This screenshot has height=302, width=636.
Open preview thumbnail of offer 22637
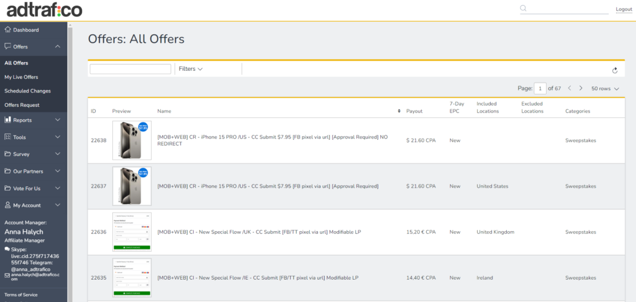(x=132, y=186)
